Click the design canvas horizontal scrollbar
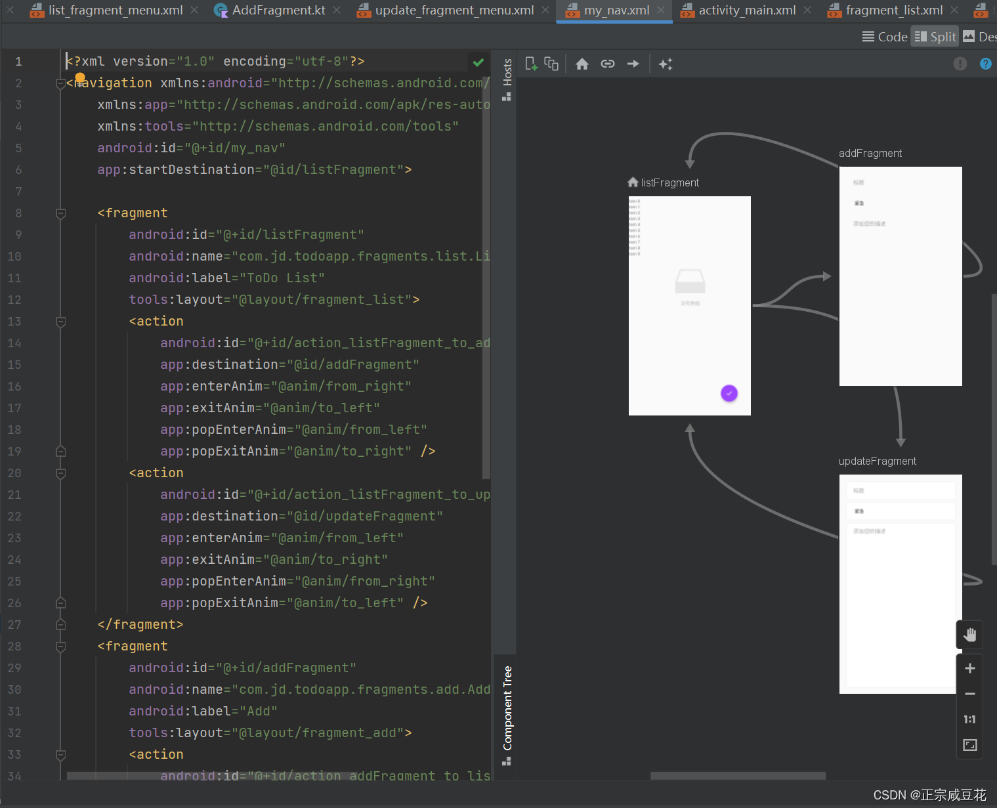 point(738,775)
